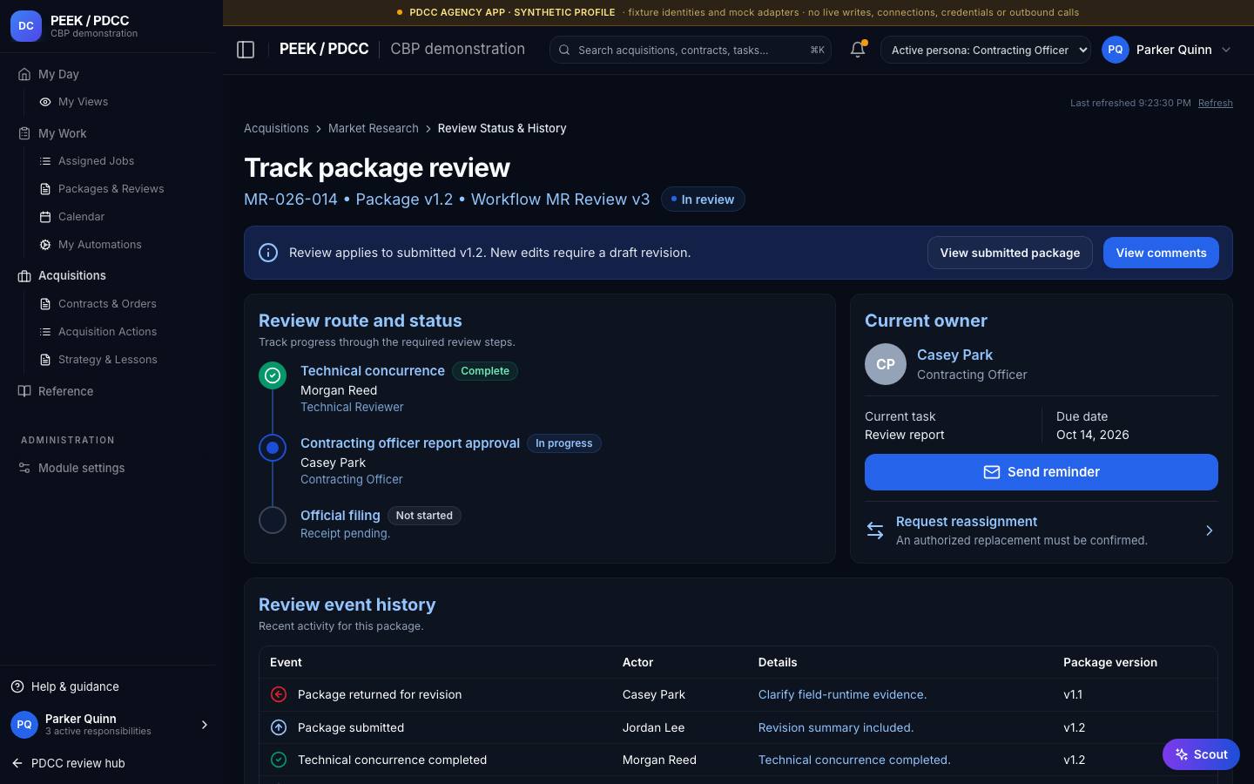This screenshot has width=1254, height=784.
Task: Open Module settings
Action: click(81, 468)
